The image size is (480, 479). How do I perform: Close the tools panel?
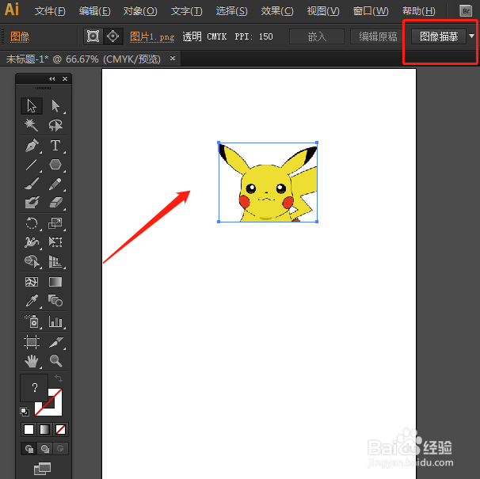coord(65,79)
